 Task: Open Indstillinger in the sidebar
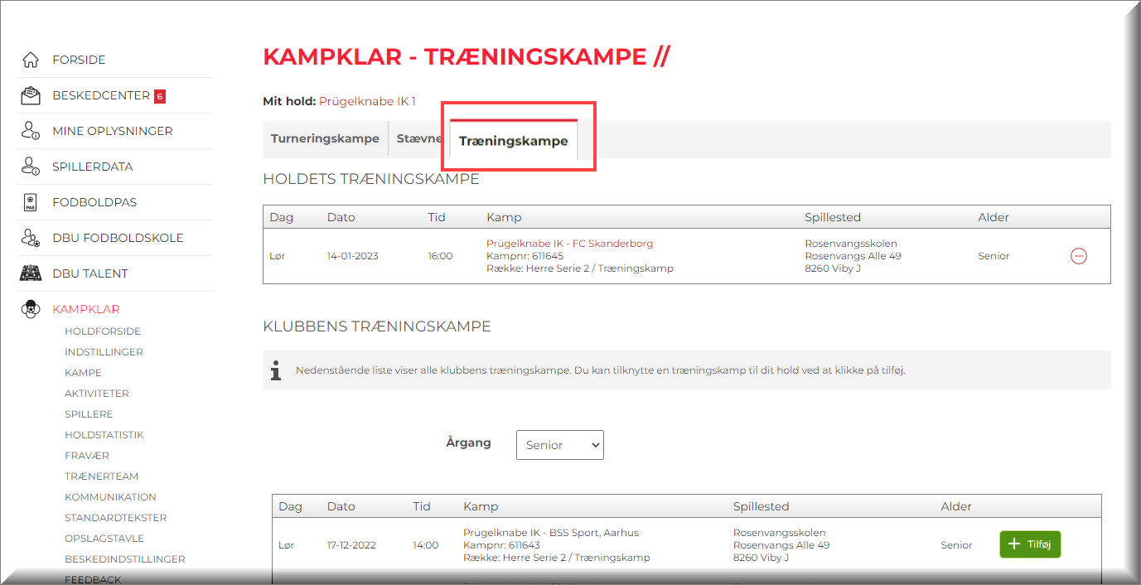(104, 352)
